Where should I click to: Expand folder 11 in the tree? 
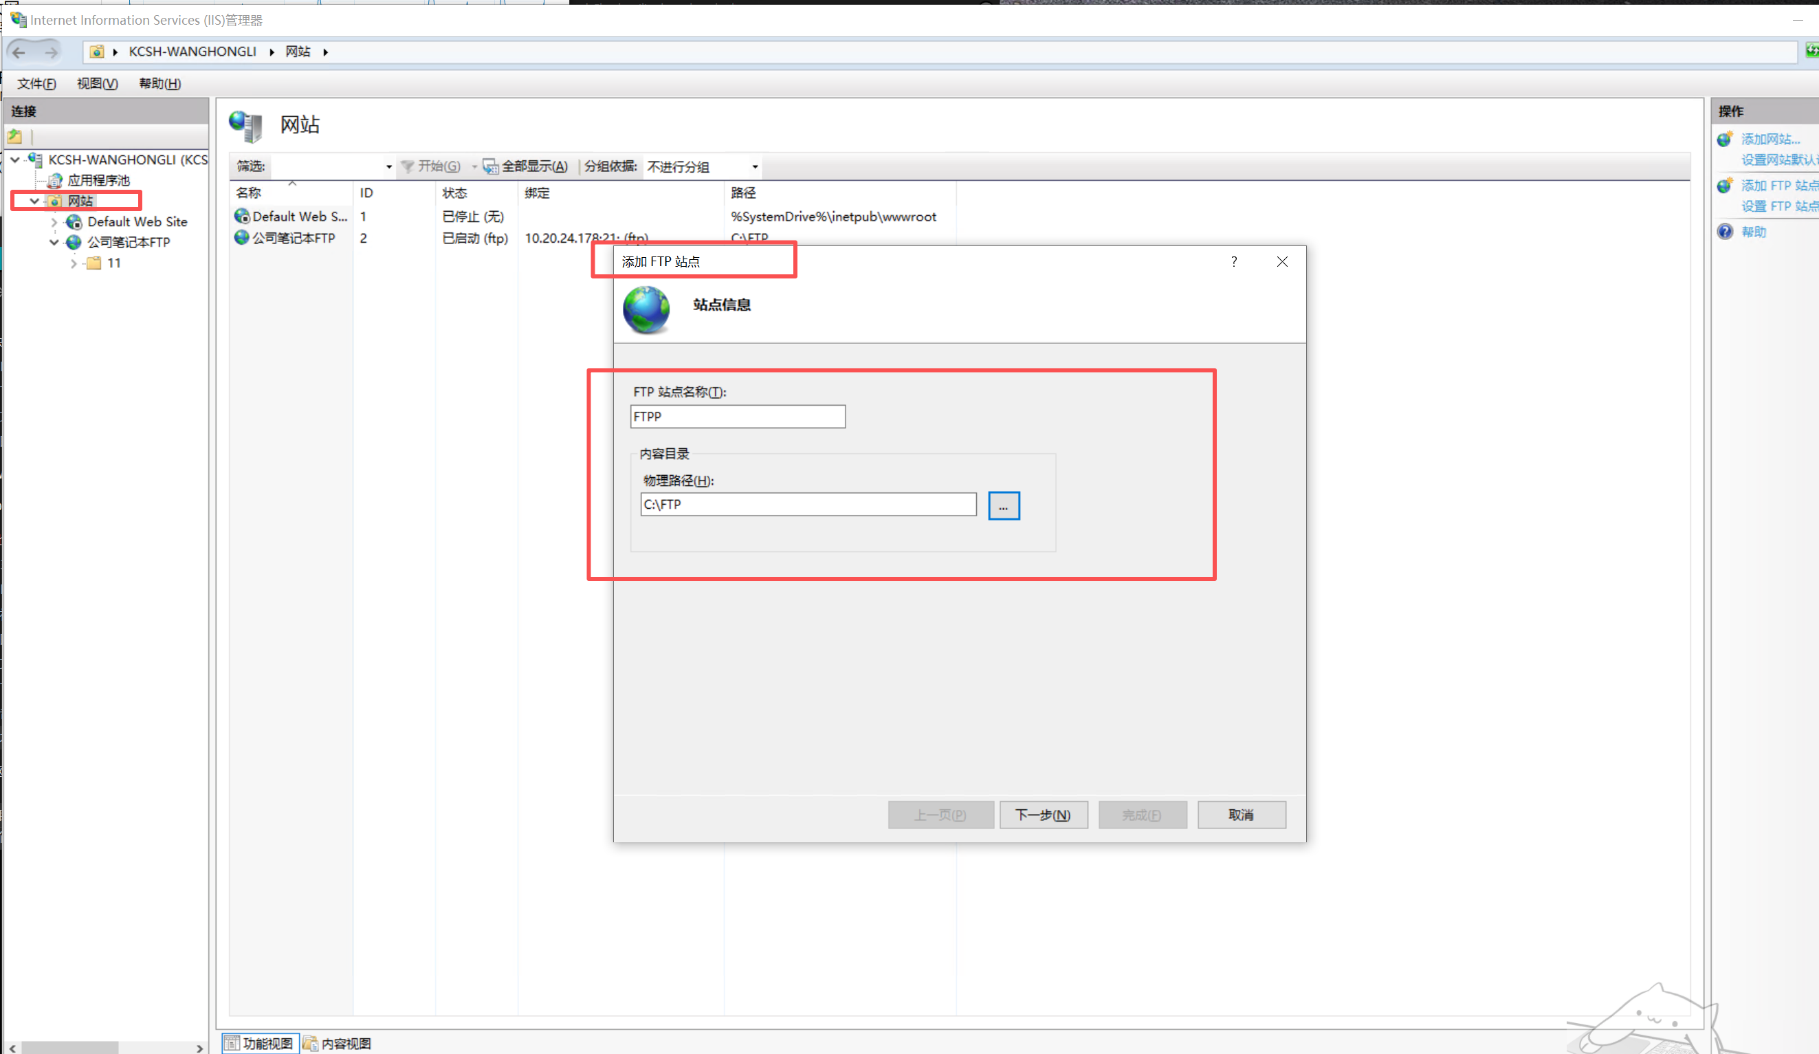[74, 263]
